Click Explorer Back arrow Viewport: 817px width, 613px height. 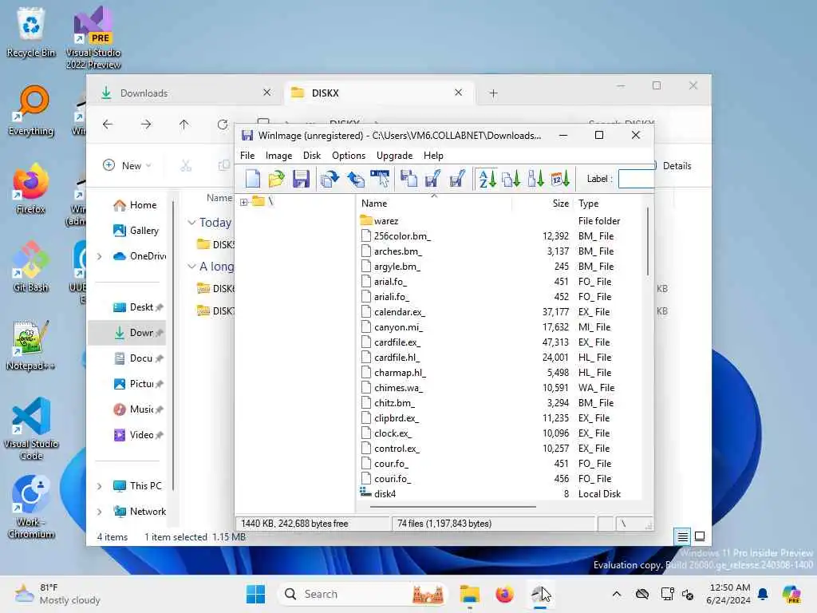pos(108,124)
